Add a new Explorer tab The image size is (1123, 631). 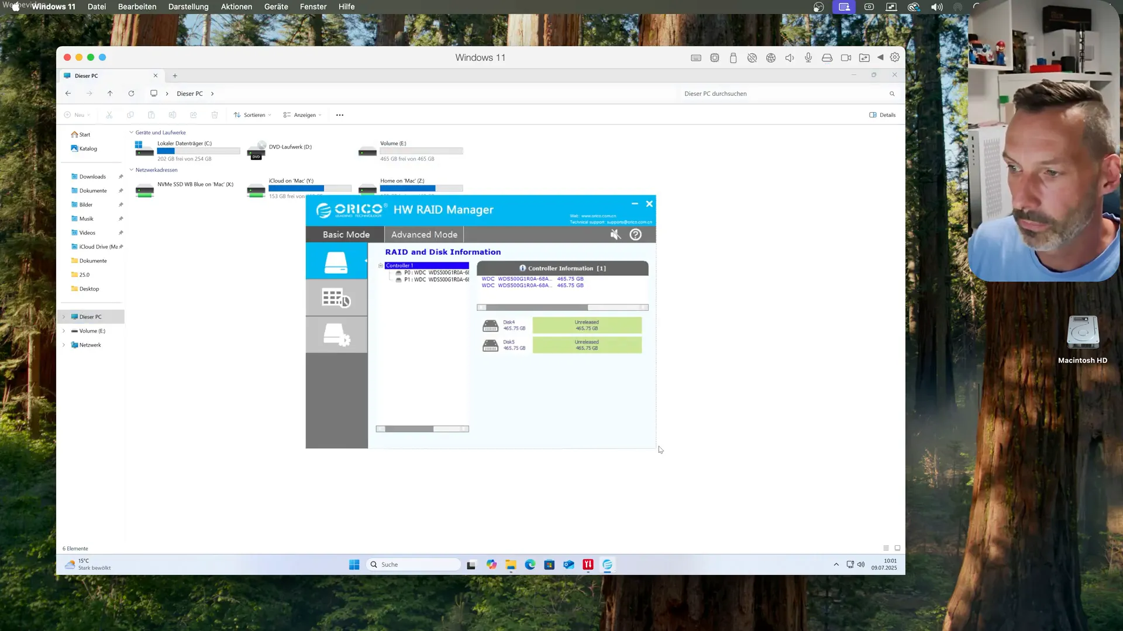175,75
